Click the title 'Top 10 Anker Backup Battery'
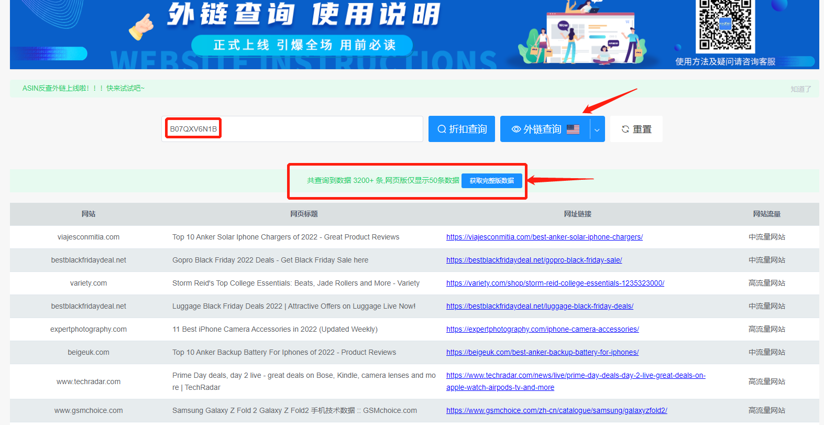 click(x=284, y=352)
